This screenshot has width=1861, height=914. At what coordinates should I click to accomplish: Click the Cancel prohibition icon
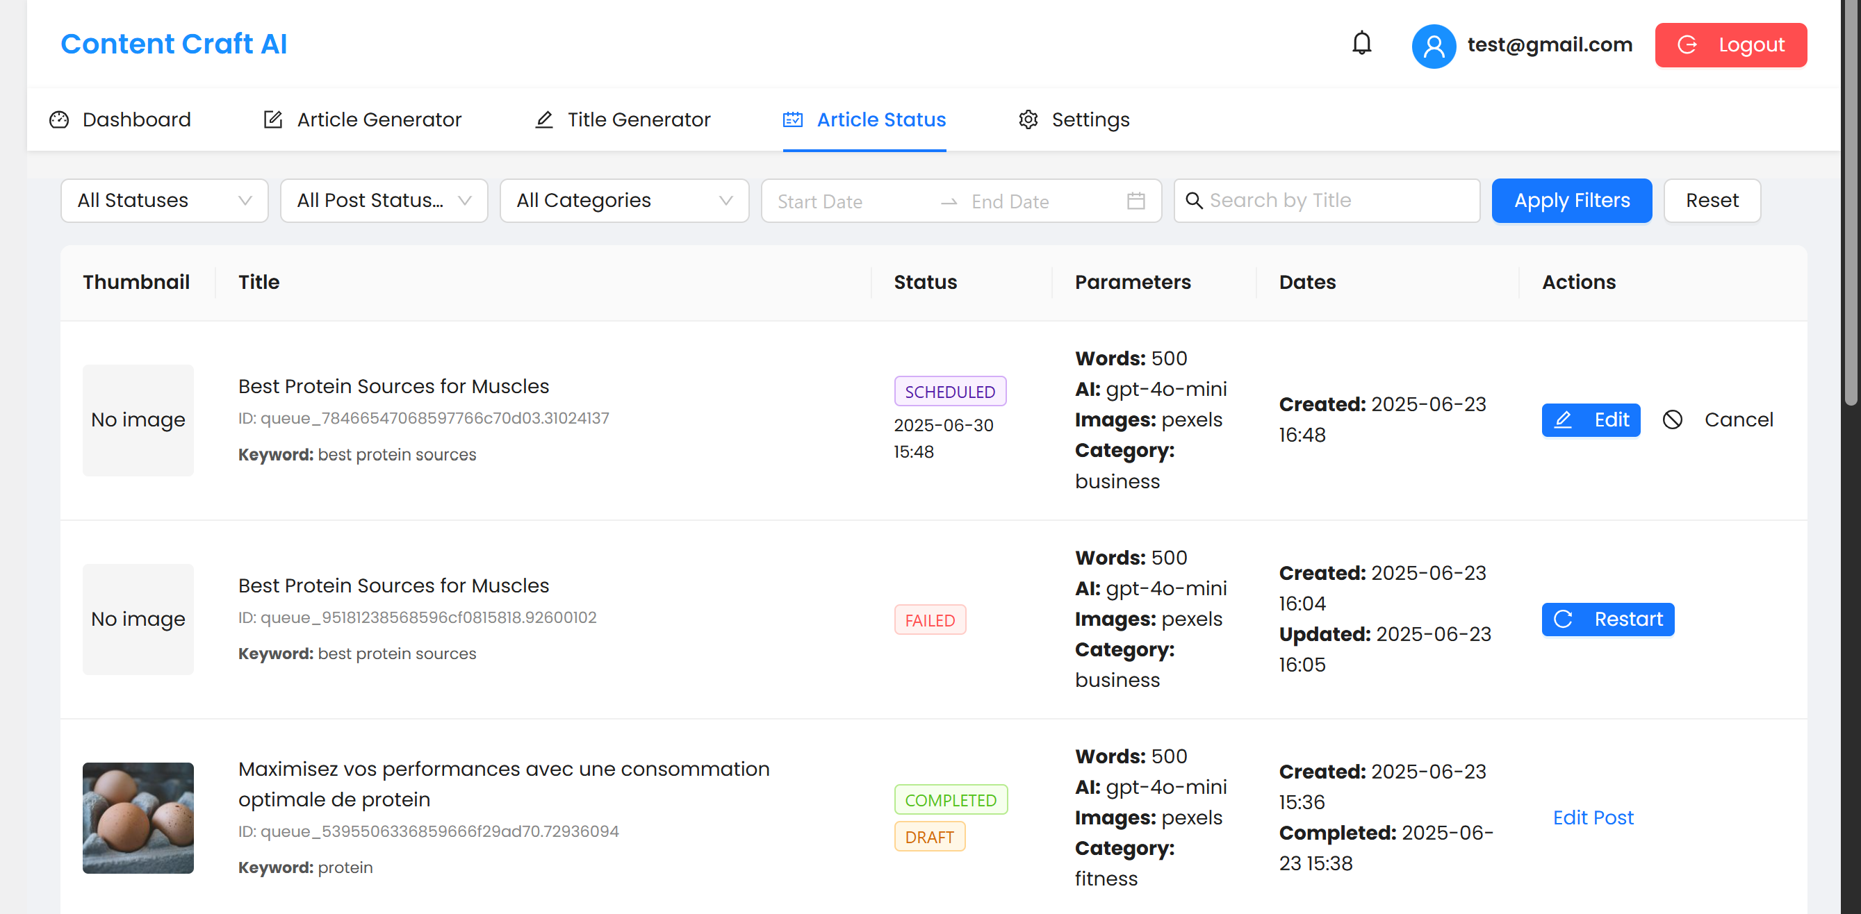[x=1673, y=419]
